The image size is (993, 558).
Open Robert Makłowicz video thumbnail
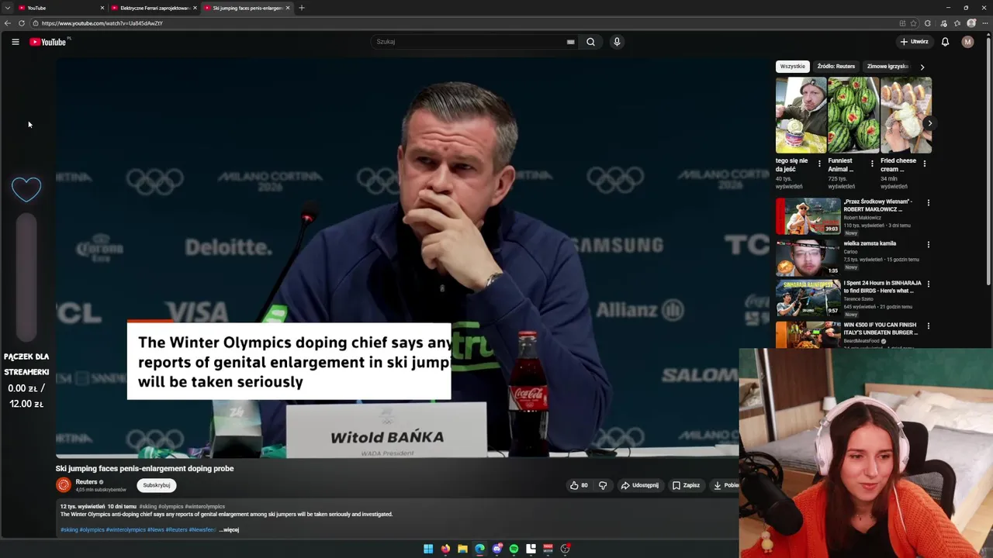click(808, 216)
